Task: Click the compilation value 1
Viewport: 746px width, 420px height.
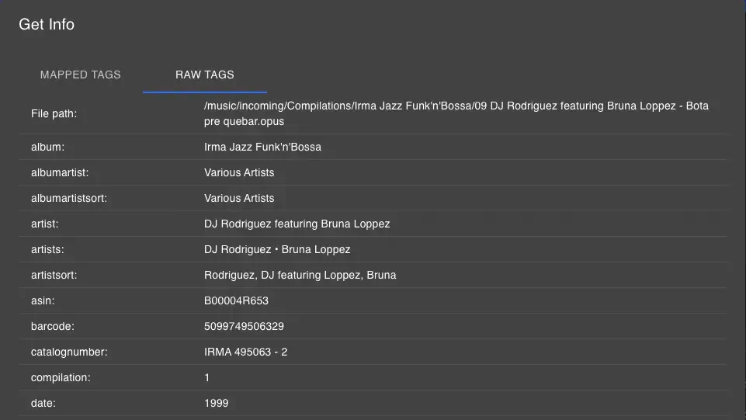Action: click(207, 377)
